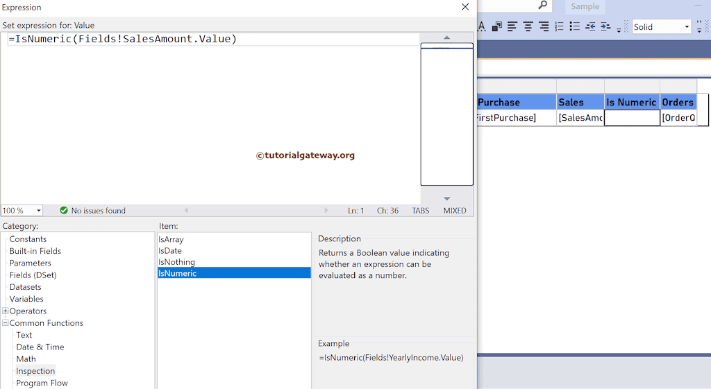Click the MIXED line ending indicator

pyautogui.click(x=455, y=211)
